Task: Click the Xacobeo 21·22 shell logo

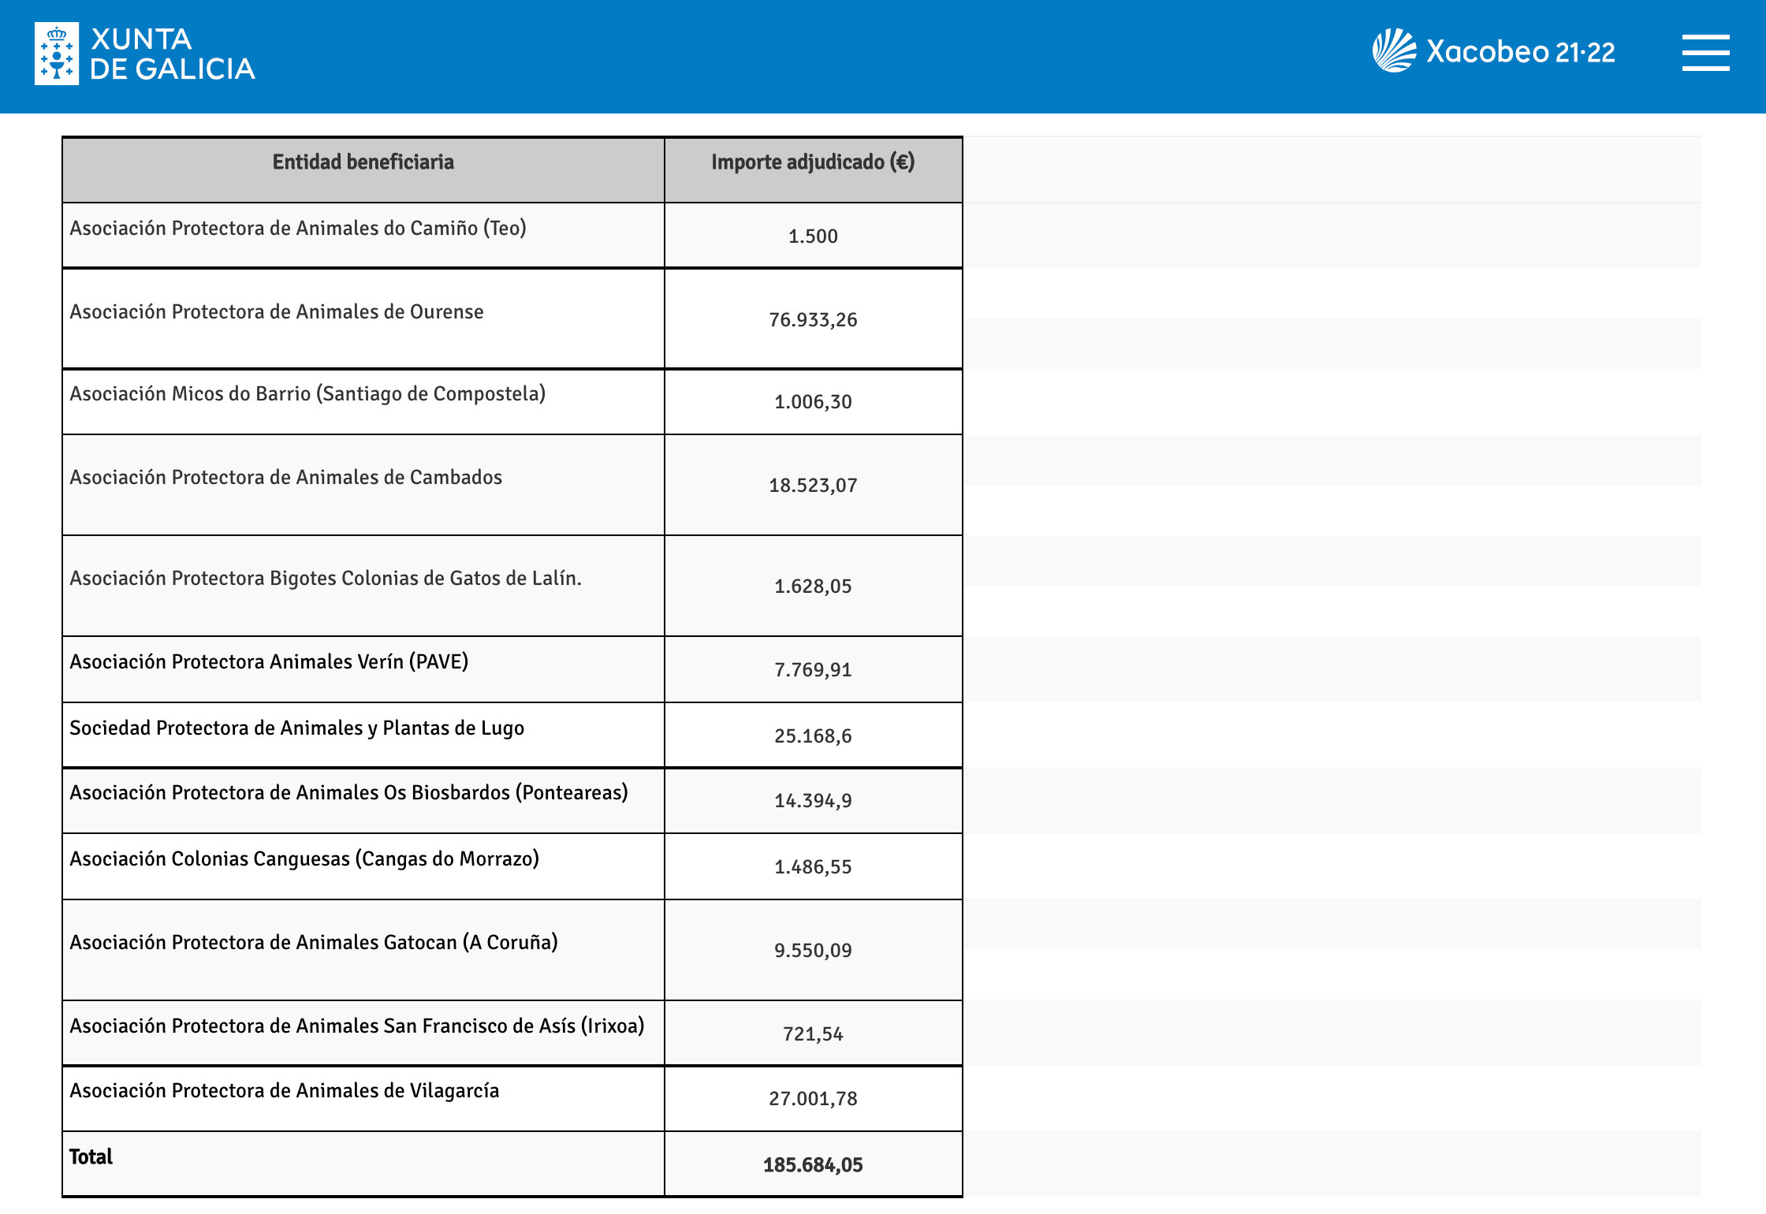Action: click(1394, 50)
